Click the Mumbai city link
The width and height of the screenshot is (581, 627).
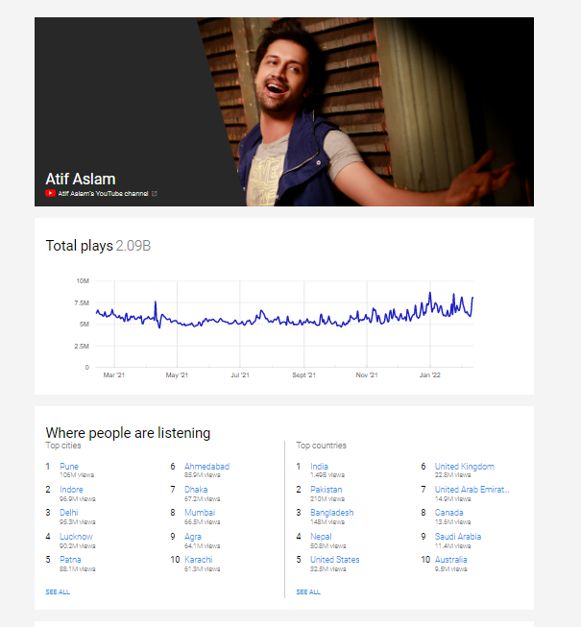coord(200,513)
